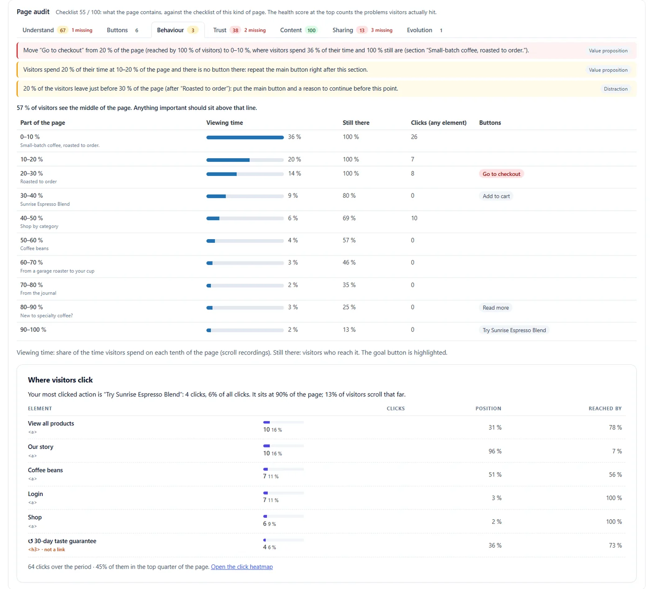The image size is (652, 589).
Task: Select the alert starting '20 % of the visitors leave'
Action: point(326,89)
